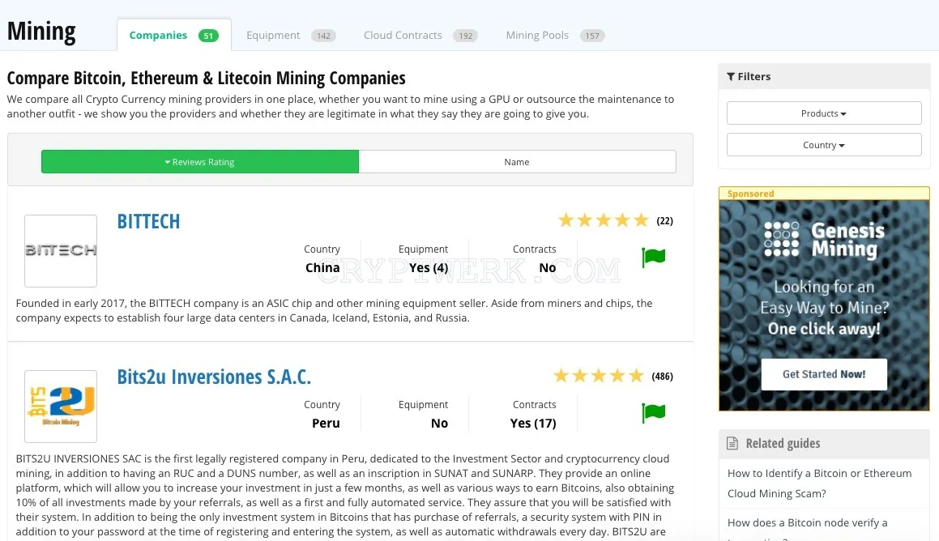Click the Equipment count badge 142
This screenshot has width=939, height=541.
point(323,36)
